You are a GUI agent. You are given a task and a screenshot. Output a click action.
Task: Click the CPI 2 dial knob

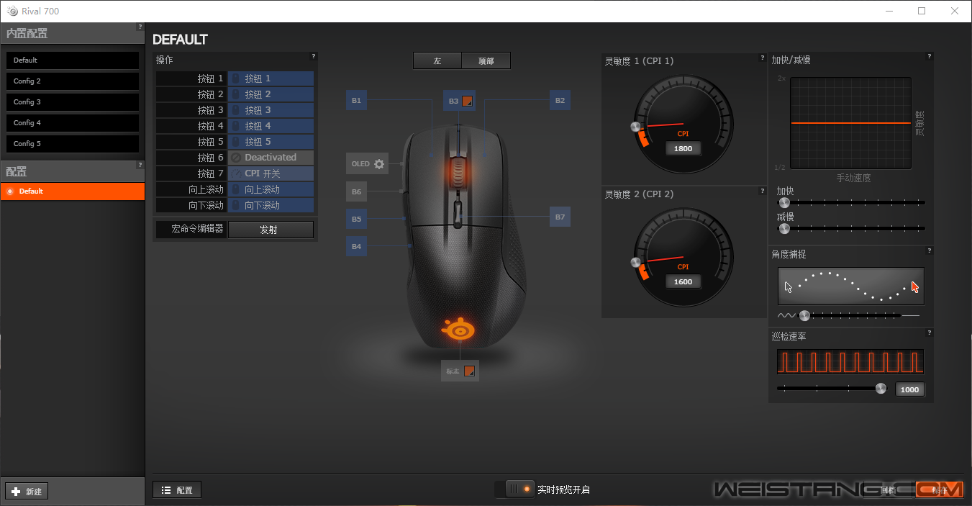pos(635,261)
